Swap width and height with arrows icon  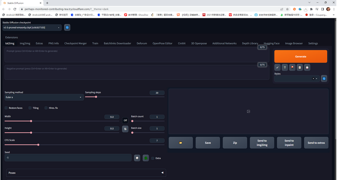pyautogui.click(x=125, y=129)
